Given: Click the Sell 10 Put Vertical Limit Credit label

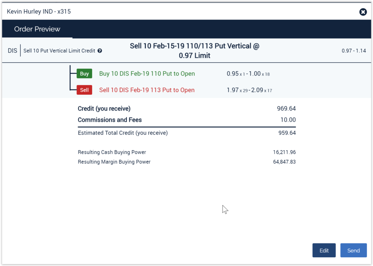Looking at the screenshot, I should coord(59,51).
